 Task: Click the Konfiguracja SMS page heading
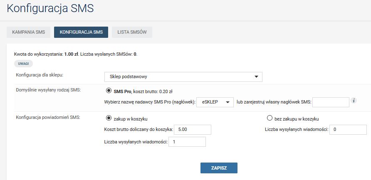[x=50, y=8]
